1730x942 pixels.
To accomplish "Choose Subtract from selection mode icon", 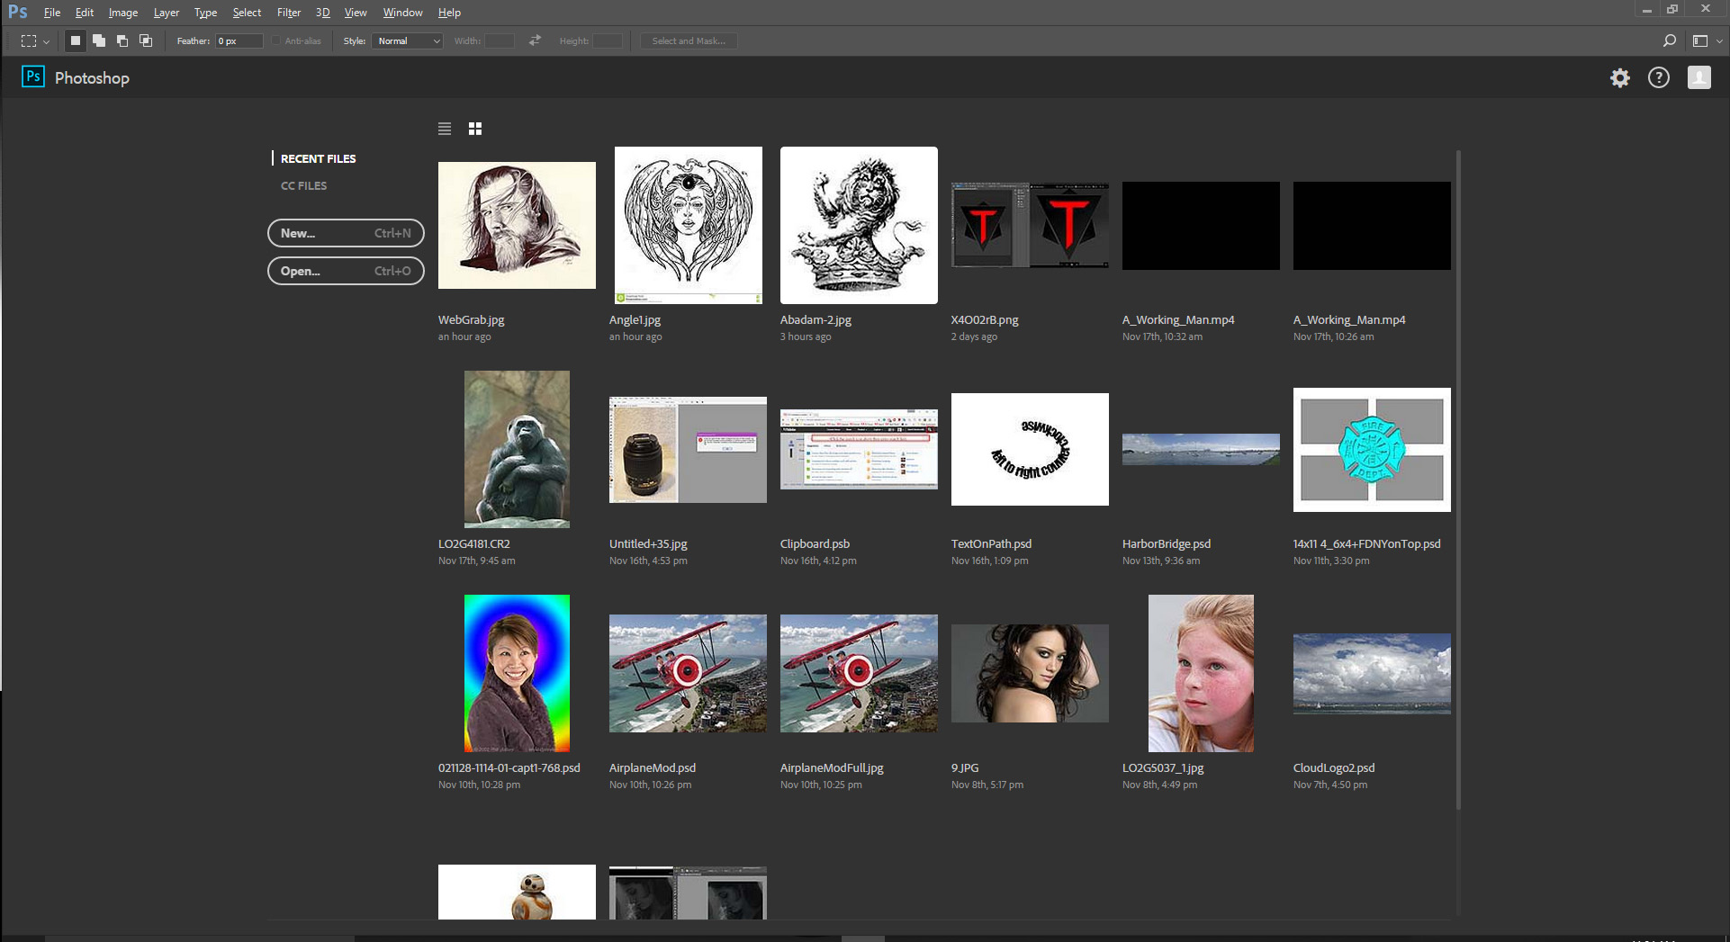I will tap(122, 40).
